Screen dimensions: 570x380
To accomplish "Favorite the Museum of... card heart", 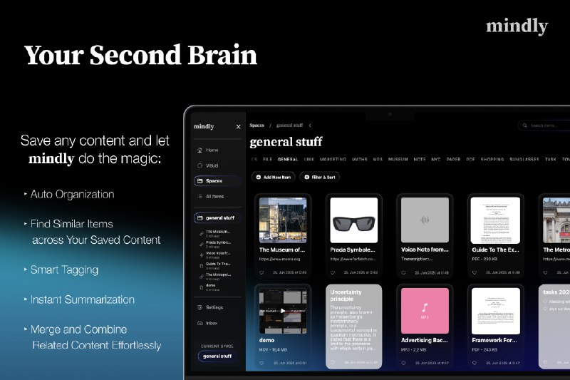I will tap(261, 272).
